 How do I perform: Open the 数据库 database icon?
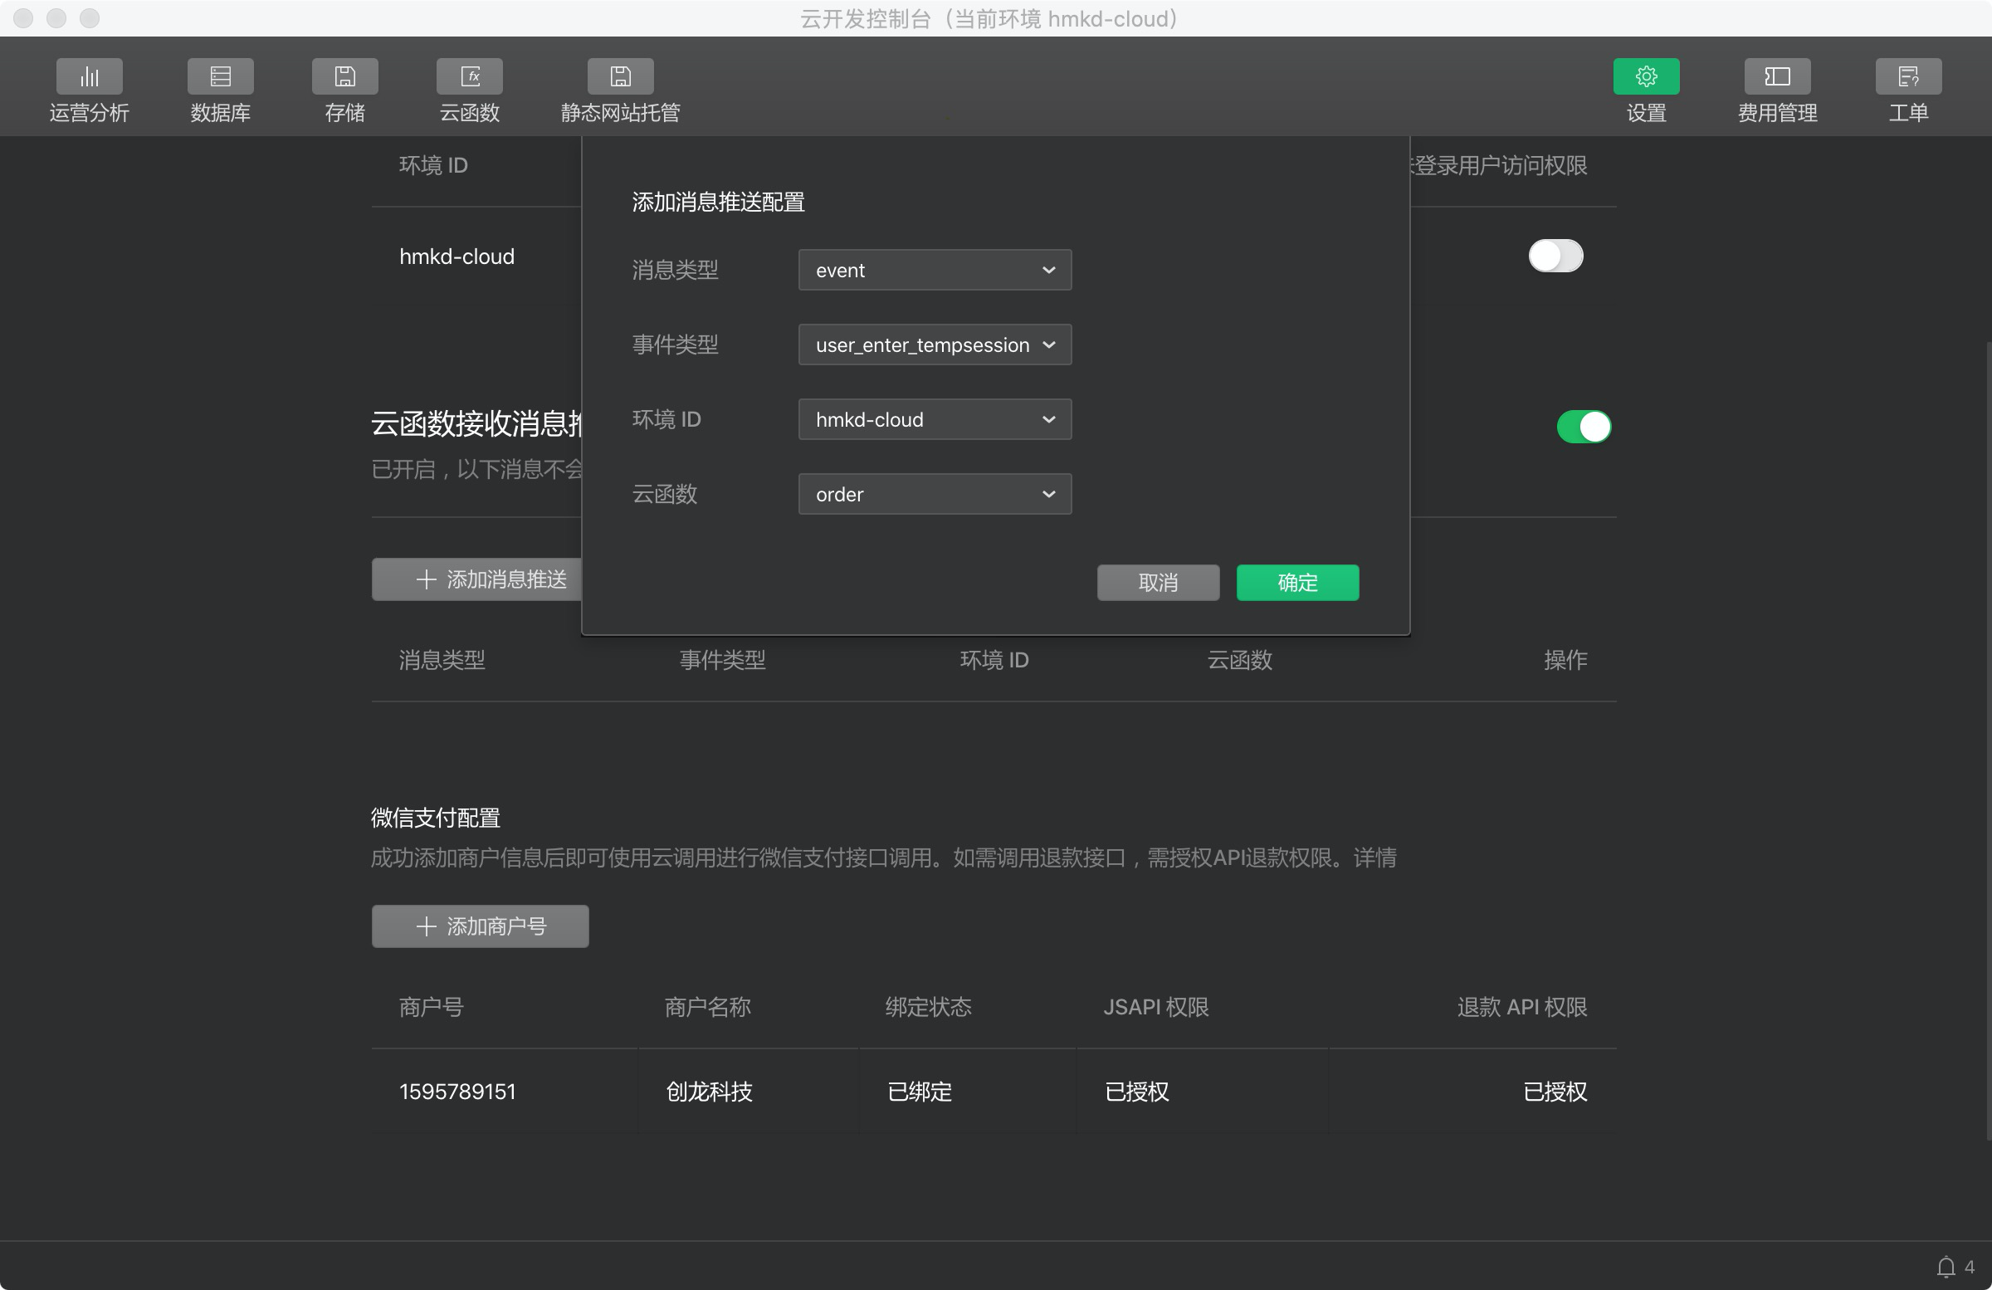(x=220, y=77)
